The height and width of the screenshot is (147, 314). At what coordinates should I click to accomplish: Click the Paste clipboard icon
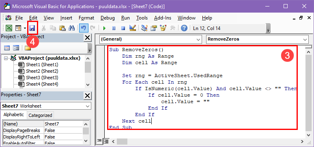(x=62, y=28)
